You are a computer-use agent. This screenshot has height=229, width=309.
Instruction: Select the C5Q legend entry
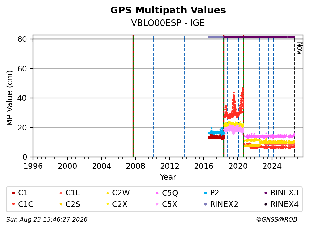(x=167, y=193)
